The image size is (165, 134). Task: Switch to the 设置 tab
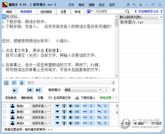tap(63, 12)
